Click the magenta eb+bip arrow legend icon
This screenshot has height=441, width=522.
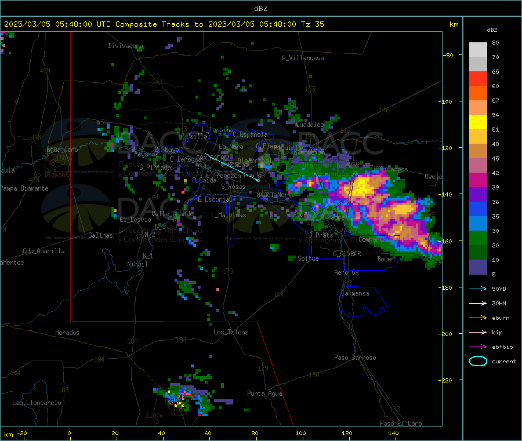click(478, 347)
